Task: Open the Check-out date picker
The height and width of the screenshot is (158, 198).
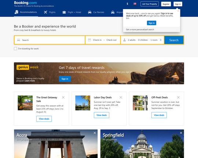Action: coord(111,40)
